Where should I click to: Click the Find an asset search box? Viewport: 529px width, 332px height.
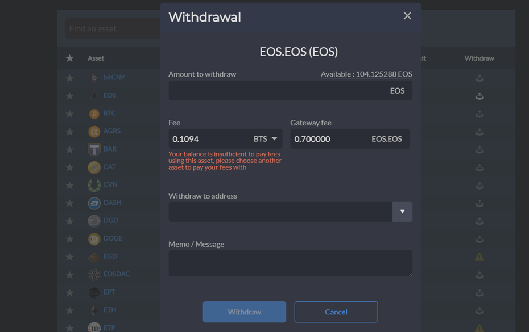coord(113,28)
